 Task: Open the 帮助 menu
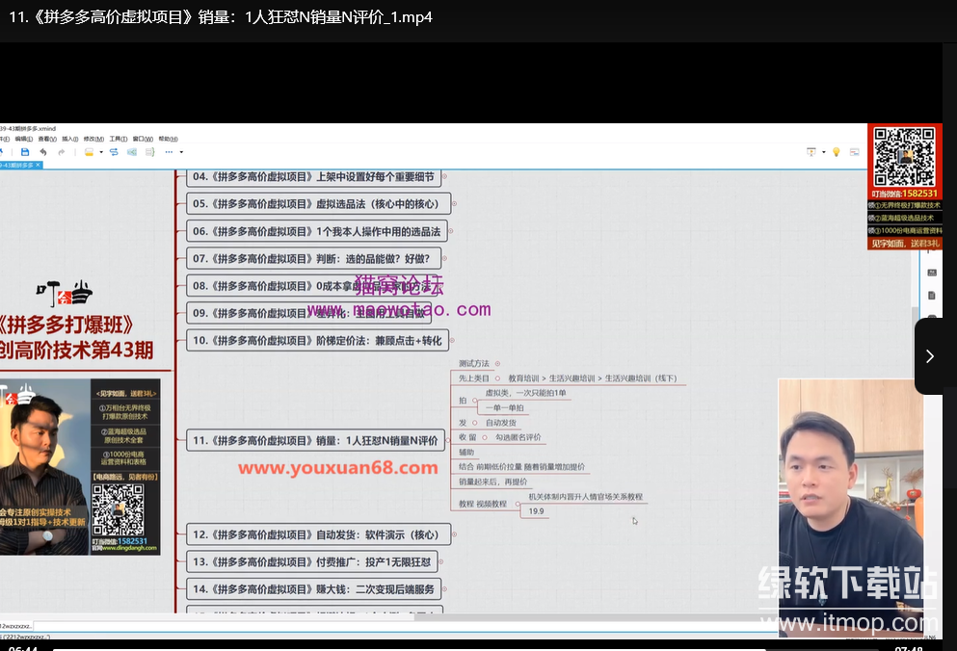click(x=168, y=139)
